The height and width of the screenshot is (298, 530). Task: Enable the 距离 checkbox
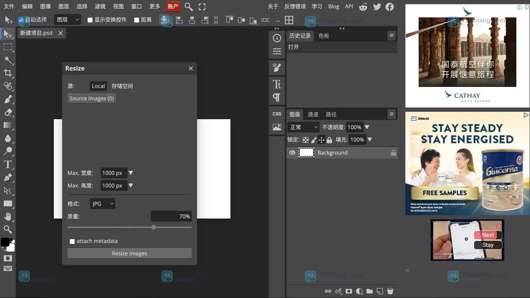coord(137,20)
